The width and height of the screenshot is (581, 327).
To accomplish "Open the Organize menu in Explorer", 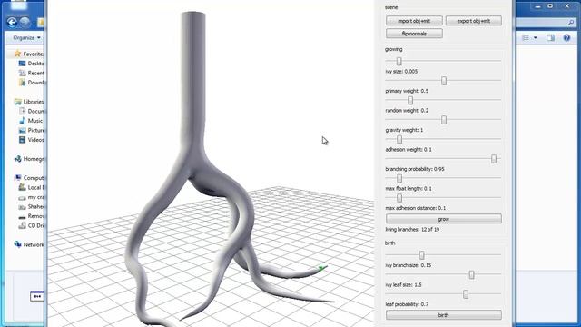I will point(26,38).
